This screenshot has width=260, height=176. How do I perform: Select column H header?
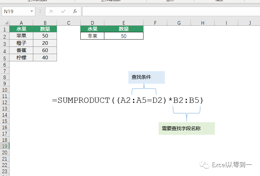click(x=203, y=23)
